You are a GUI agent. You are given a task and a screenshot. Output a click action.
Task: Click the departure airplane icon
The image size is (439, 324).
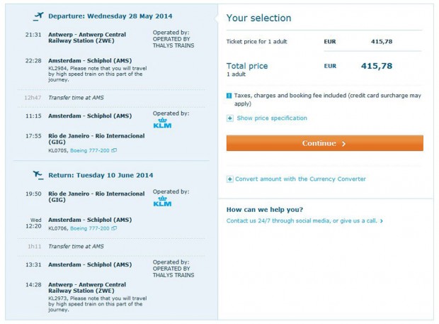38,16
